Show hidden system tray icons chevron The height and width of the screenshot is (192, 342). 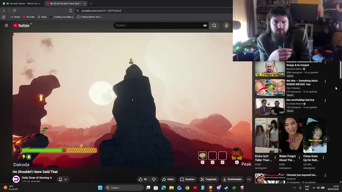294,188
